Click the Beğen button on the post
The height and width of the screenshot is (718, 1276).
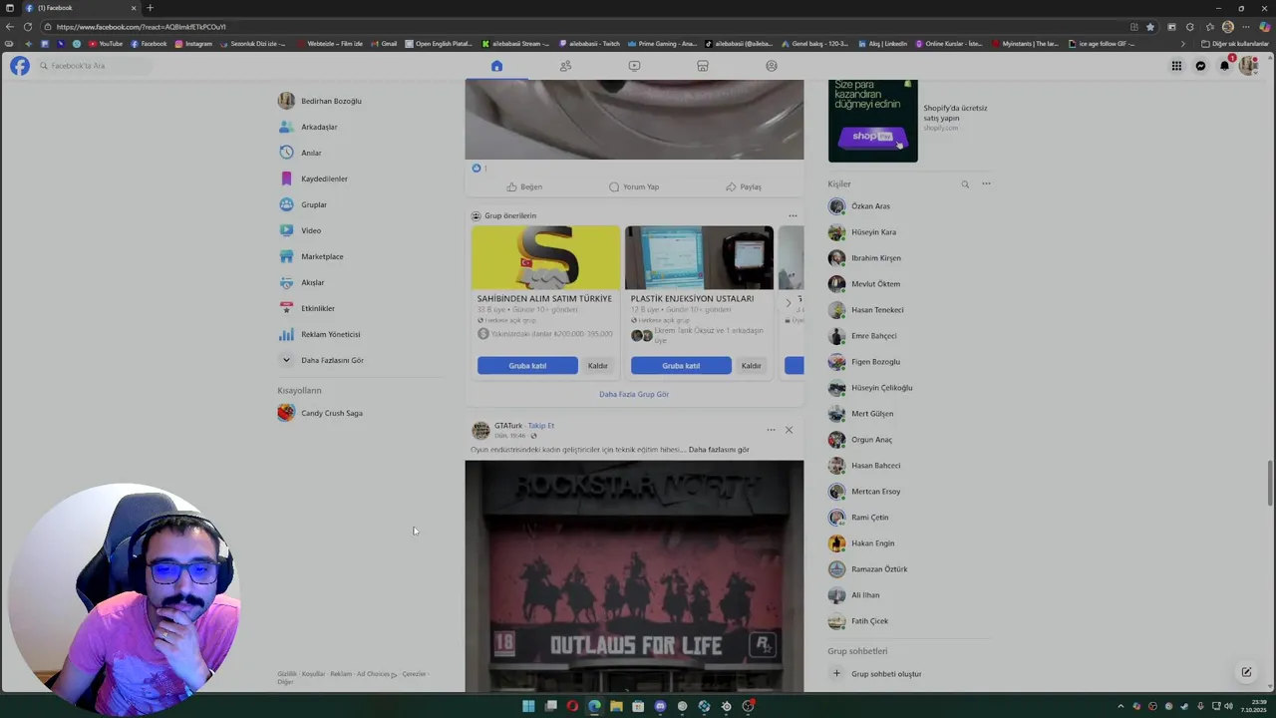524,186
